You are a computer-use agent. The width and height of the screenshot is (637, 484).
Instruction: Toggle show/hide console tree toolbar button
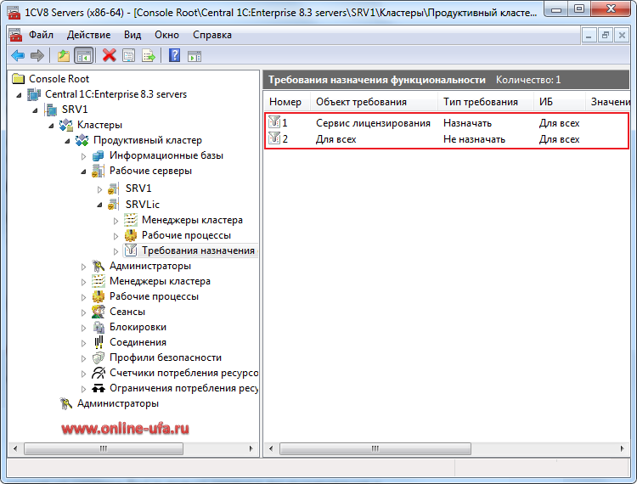click(84, 55)
